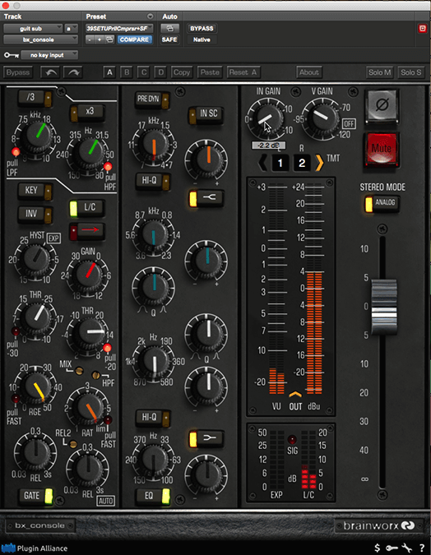431x555 pixels.
Task: Toggle the INV switch
Action: 35,214
